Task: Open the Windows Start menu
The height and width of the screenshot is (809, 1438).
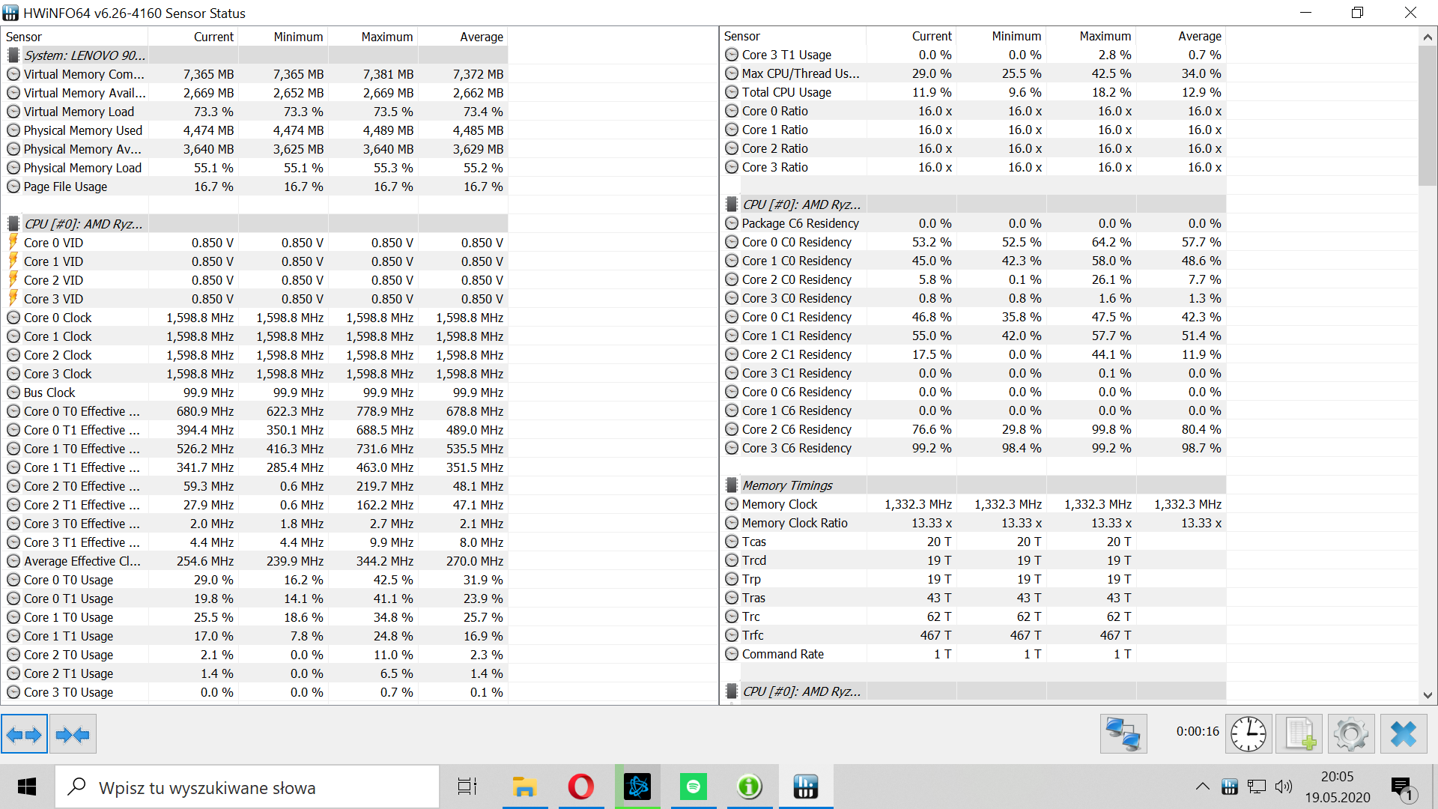Action: [x=27, y=787]
